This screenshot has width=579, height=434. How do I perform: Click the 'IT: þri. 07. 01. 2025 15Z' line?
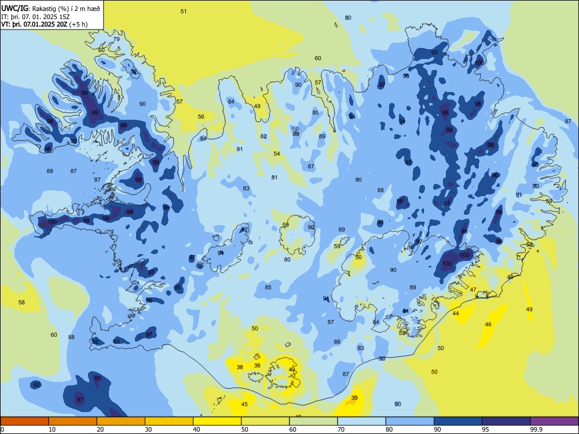[35, 17]
